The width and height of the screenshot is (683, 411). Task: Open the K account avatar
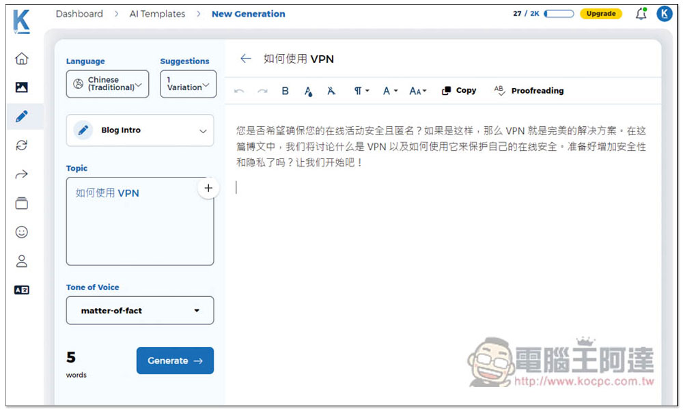pos(665,14)
